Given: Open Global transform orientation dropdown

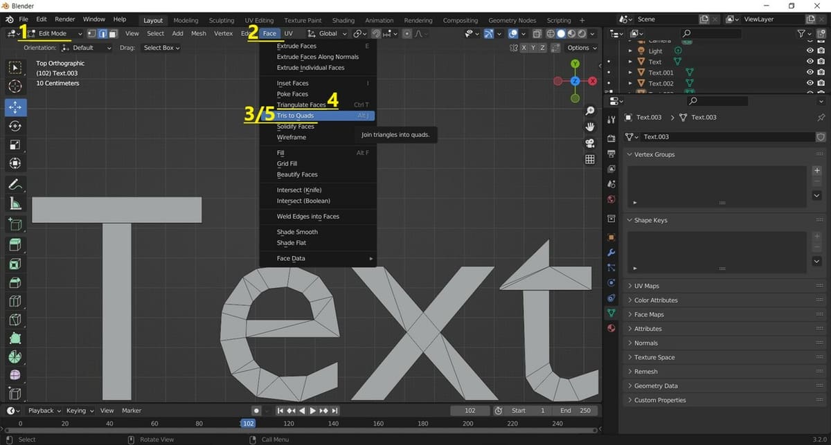Looking at the screenshot, I should coord(327,33).
